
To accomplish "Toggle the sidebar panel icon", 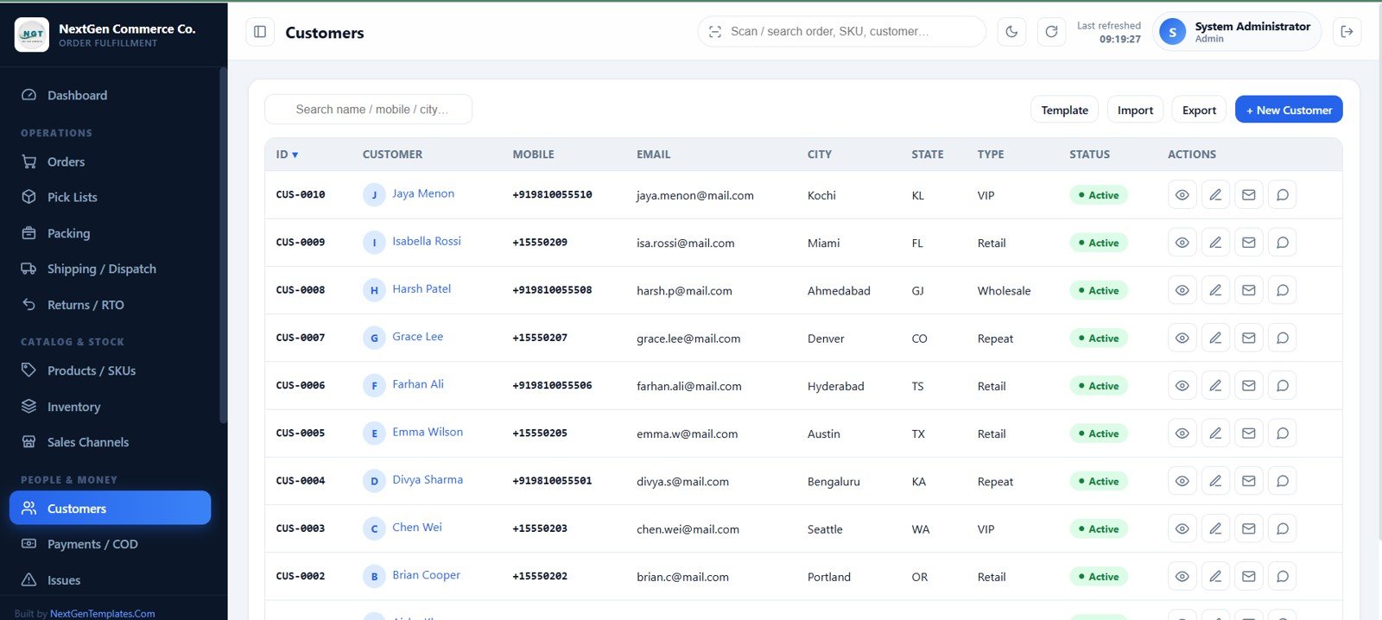I will coord(260,32).
